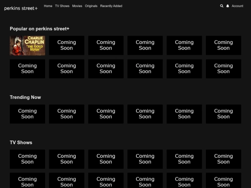Click the TV Shows section heading

pyautogui.click(x=21, y=143)
